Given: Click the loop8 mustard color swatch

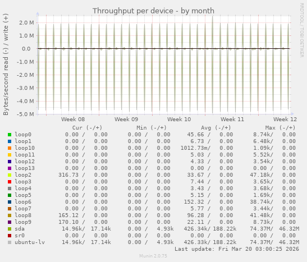Looking at the screenshot, I should point(10,215).
